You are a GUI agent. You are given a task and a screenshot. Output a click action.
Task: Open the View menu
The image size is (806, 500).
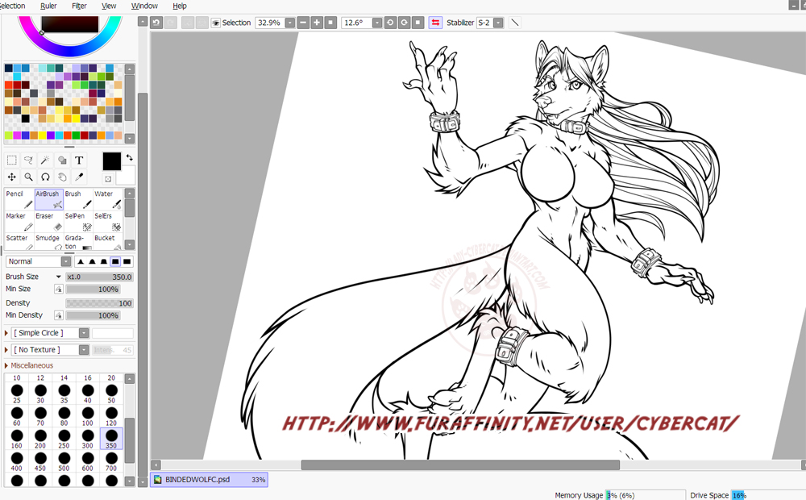[x=109, y=6]
